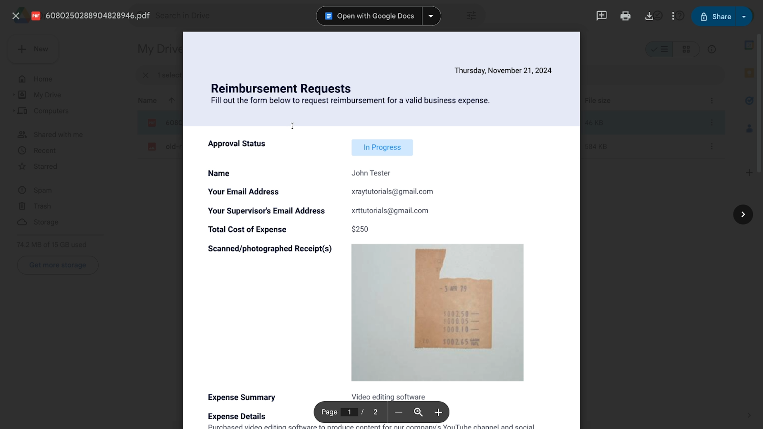Open Spam in the sidebar
This screenshot has width=763, height=429.
point(42,190)
